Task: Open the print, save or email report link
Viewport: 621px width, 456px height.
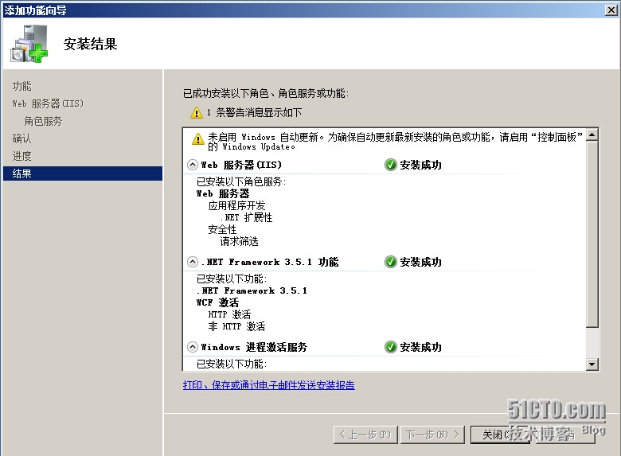Action: (x=269, y=384)
